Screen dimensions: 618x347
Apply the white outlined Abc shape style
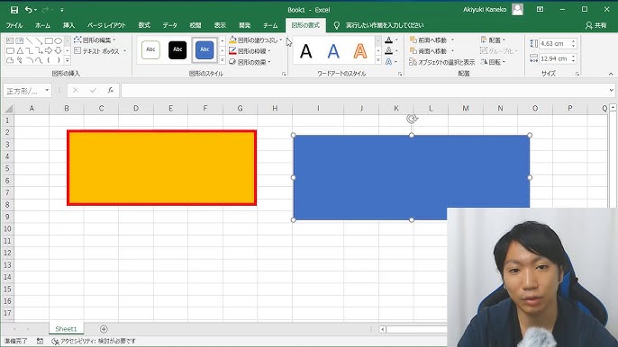click(x=150, y=50)
